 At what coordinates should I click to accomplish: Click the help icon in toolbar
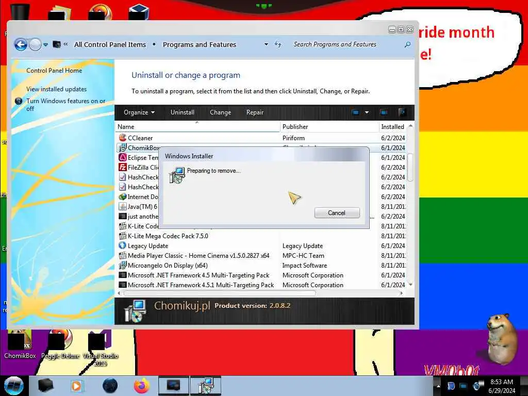[x=402, y=112]
